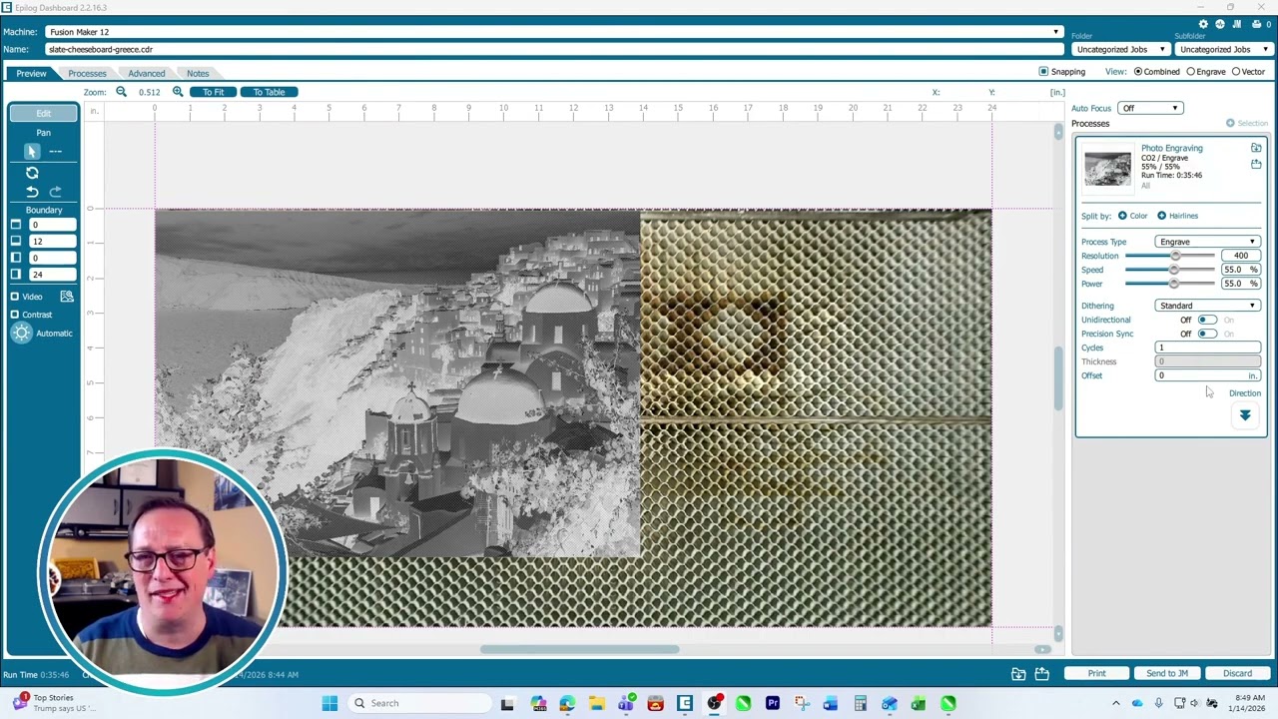Select the arrow pointer tool

pyautogui.click(x=32, y=151)
